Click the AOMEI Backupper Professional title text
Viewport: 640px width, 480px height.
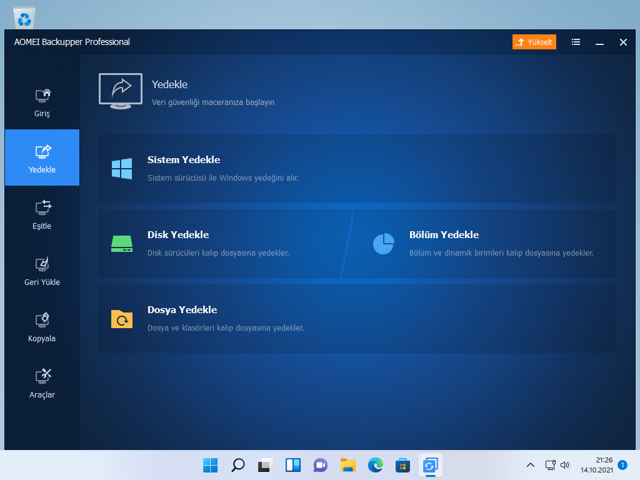(x=72, y=42)
